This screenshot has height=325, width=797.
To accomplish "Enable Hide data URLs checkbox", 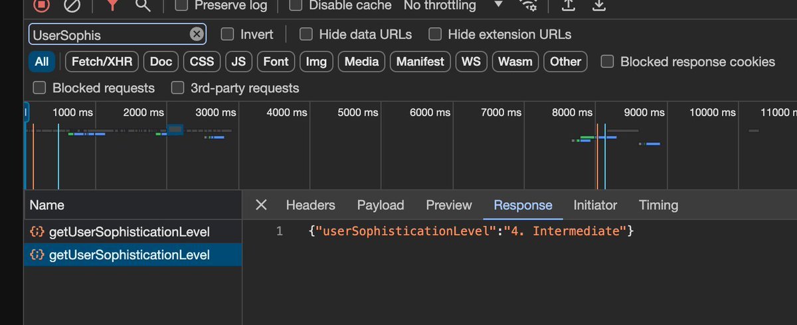I will tap(306, 35).
